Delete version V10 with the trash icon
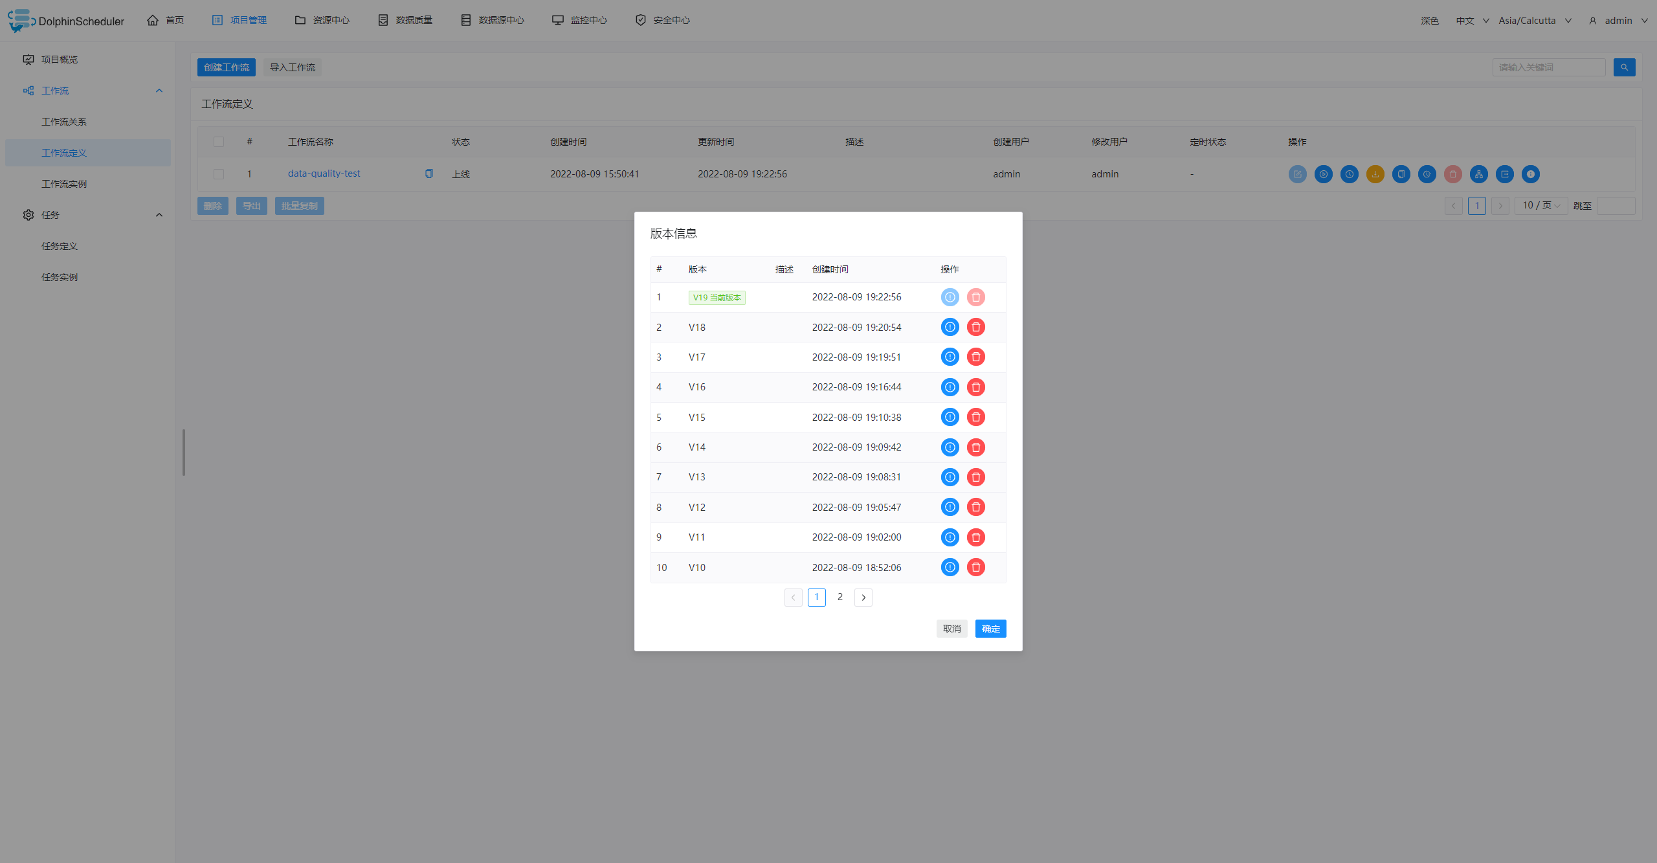Viewport: 1657px width, 863px height. click(975, 567)
